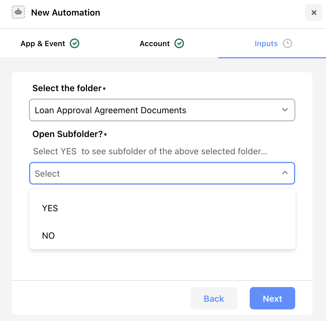
Task: Switch to the Account tab
Action: [162, 44]
